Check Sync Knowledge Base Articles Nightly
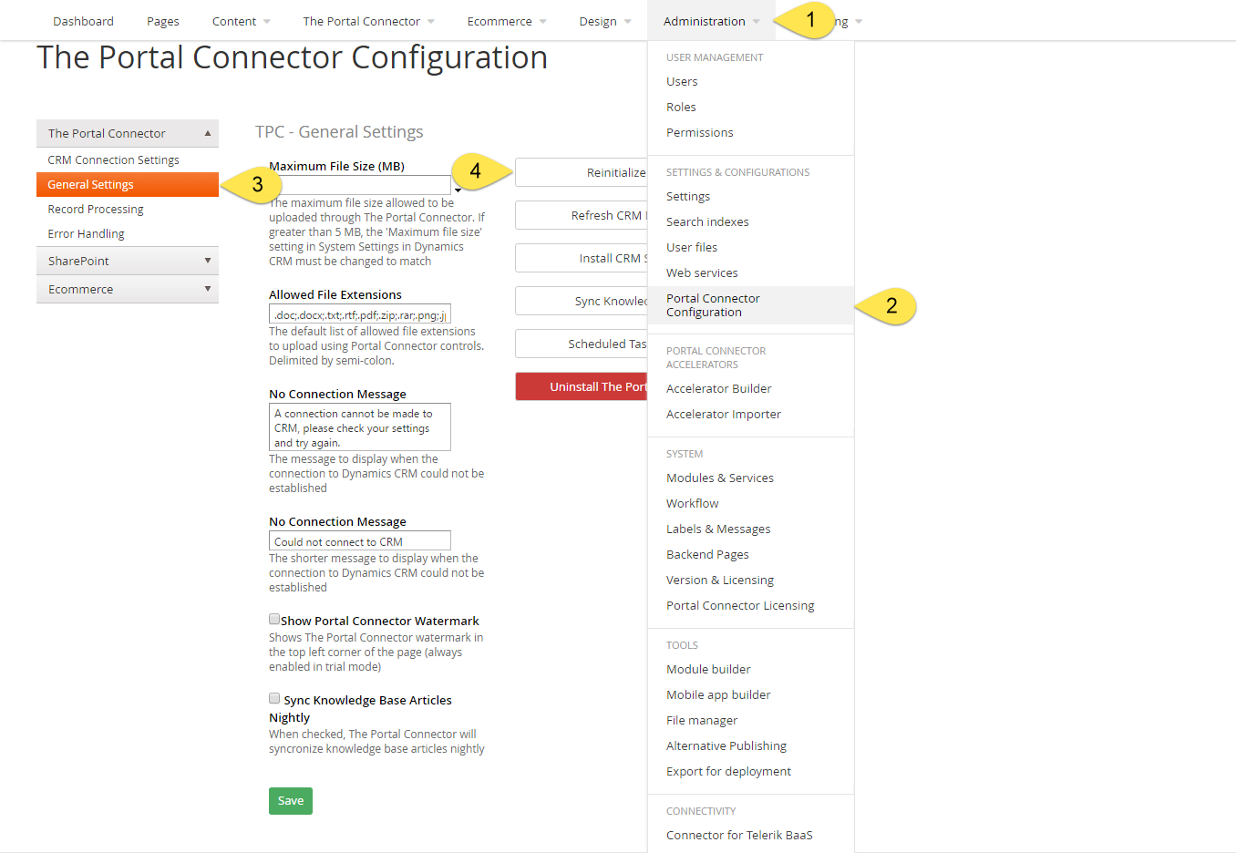 pyautogui.click(x=274, y=698)
